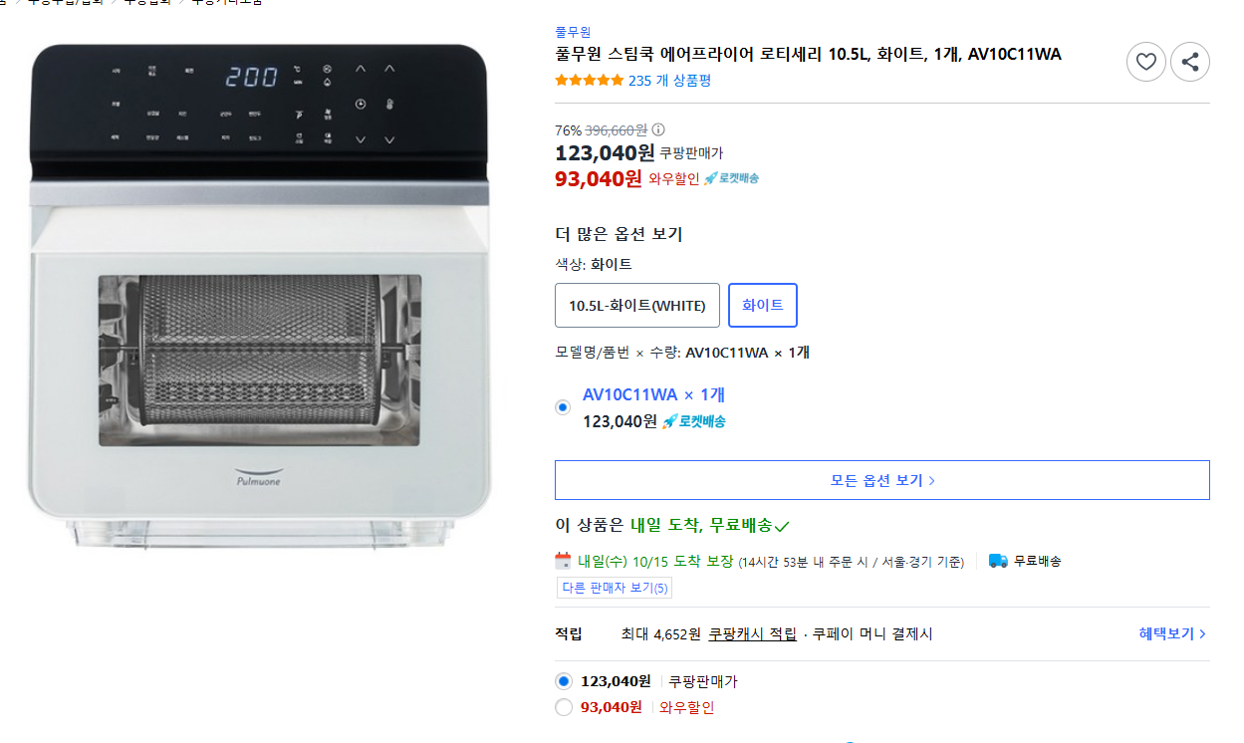Select the AV10C11WA × 1개 radio option

point(563,406)
